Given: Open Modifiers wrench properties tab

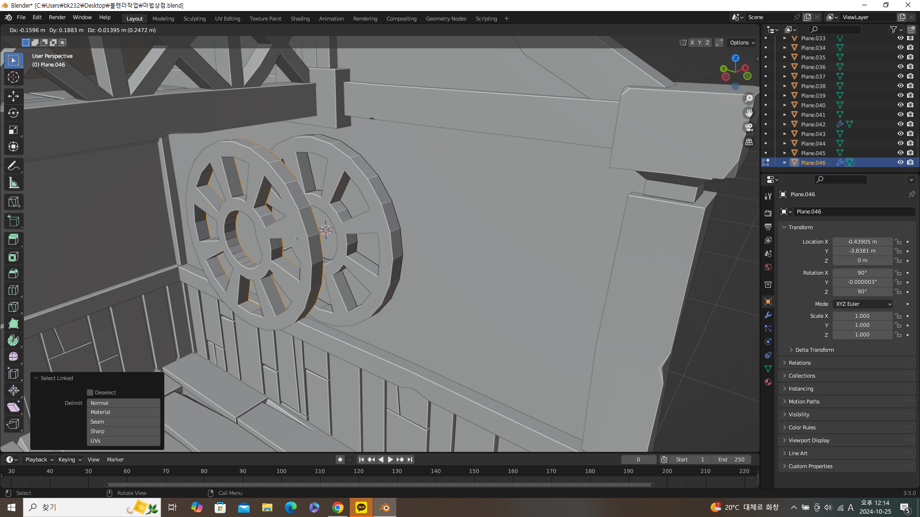Looking at the screenshot, I should [x=768, y=315].
